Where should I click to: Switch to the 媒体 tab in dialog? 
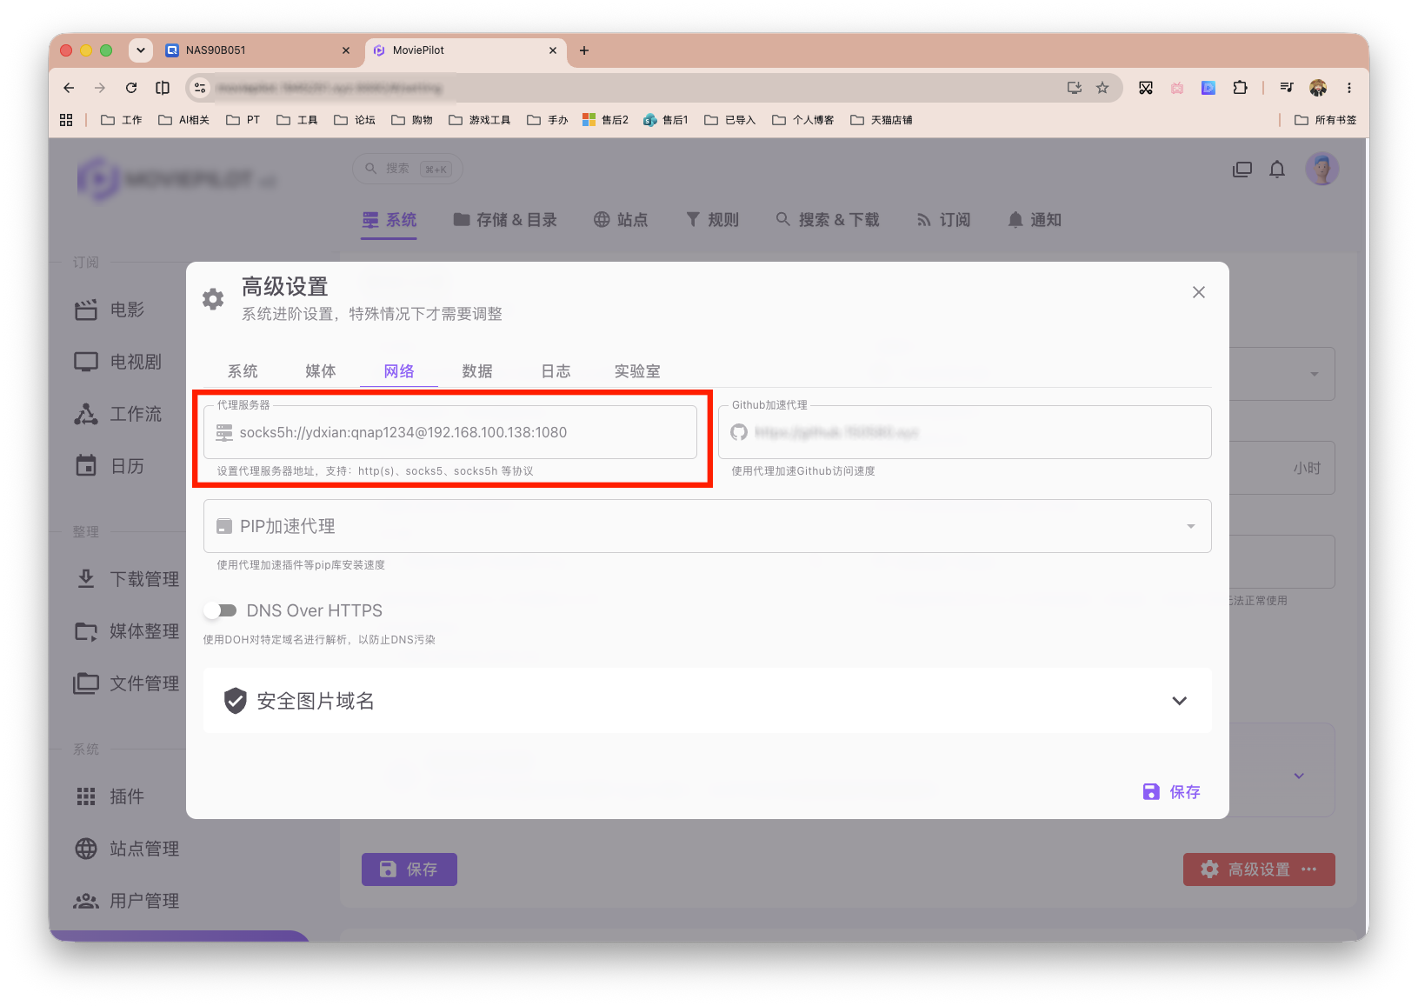321,371
